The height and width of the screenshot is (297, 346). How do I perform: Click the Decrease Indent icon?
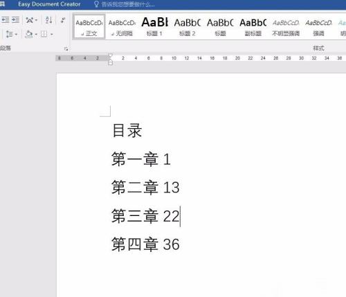click(6, 20)
